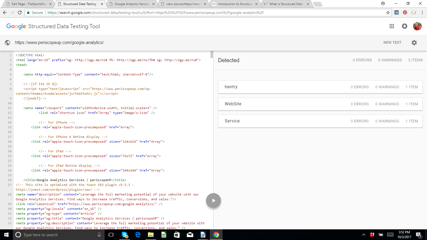This screenshot has height=240, width=427.
Task: Show hidden system tray icons
Action: tap(364, 235)
